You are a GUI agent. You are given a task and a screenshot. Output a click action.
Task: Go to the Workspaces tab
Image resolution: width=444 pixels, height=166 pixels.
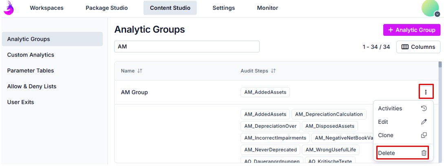click(x=46, y=8)
